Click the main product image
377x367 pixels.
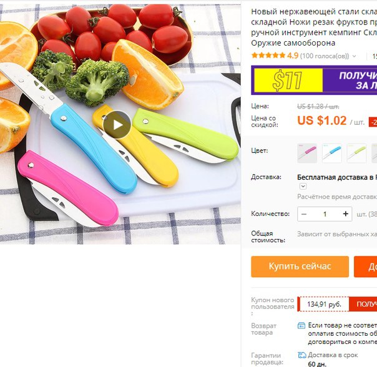click(x=120, y=124)
